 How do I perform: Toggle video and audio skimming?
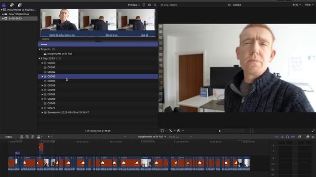276,137
